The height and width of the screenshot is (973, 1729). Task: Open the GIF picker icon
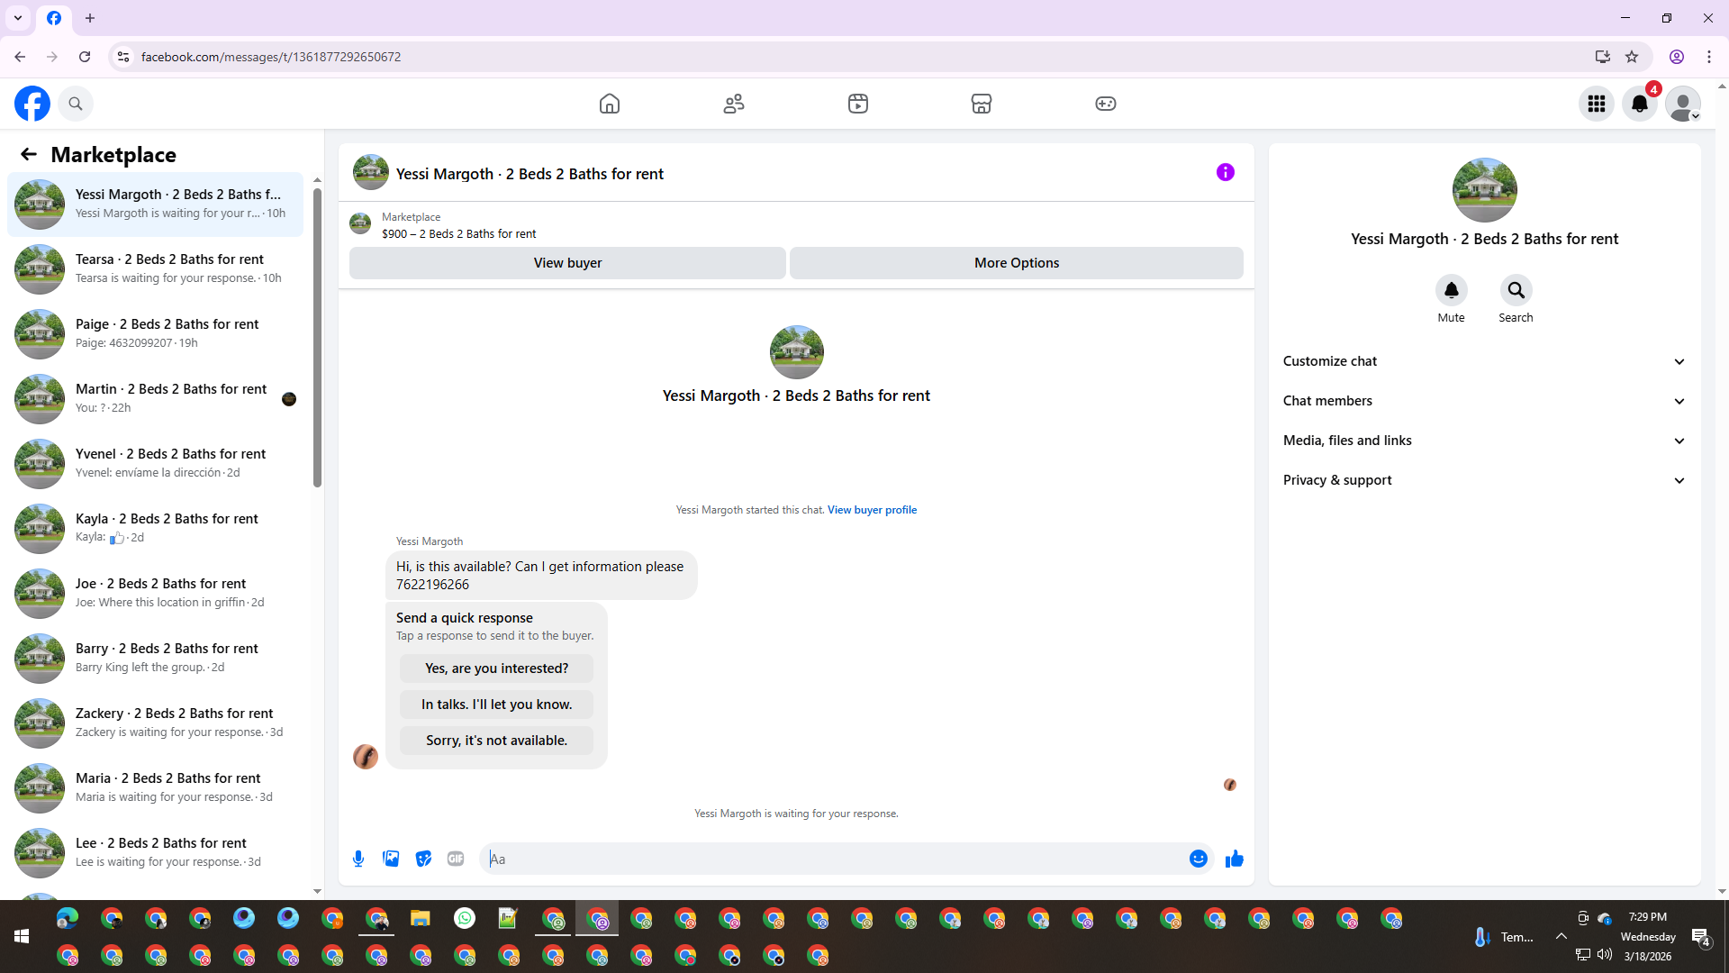(x=456, y=859)
